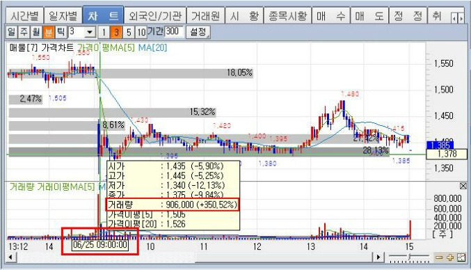
Task: Click the MA[20] legend label
Action: [x=152, y=47]
